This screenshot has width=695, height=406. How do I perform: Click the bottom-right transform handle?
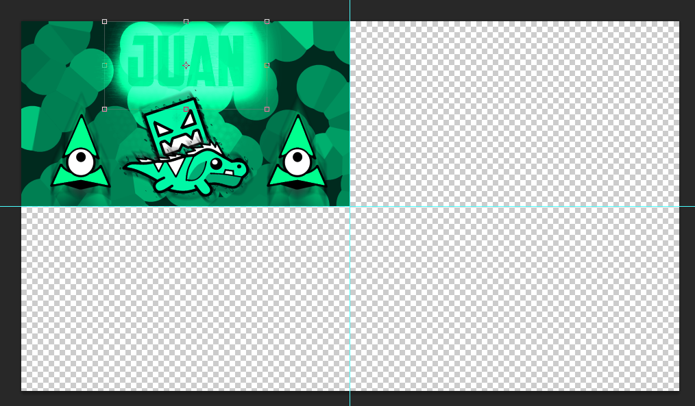coord(267,109)
